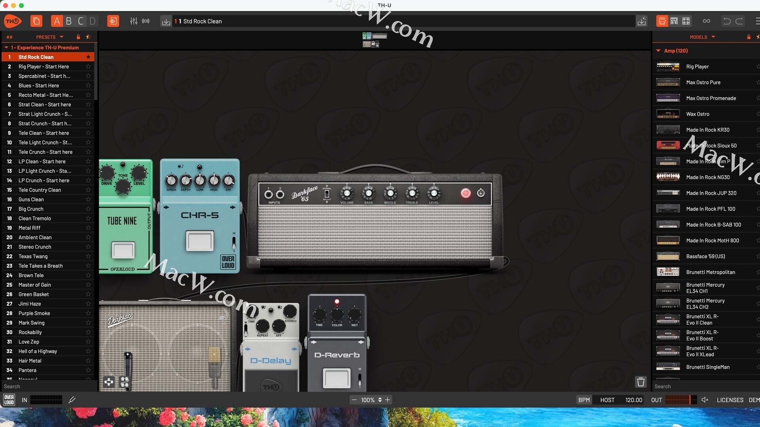Open the tuner fork icon
The width and height of the screenshot is (760, 427).
[x=72, y=400]
